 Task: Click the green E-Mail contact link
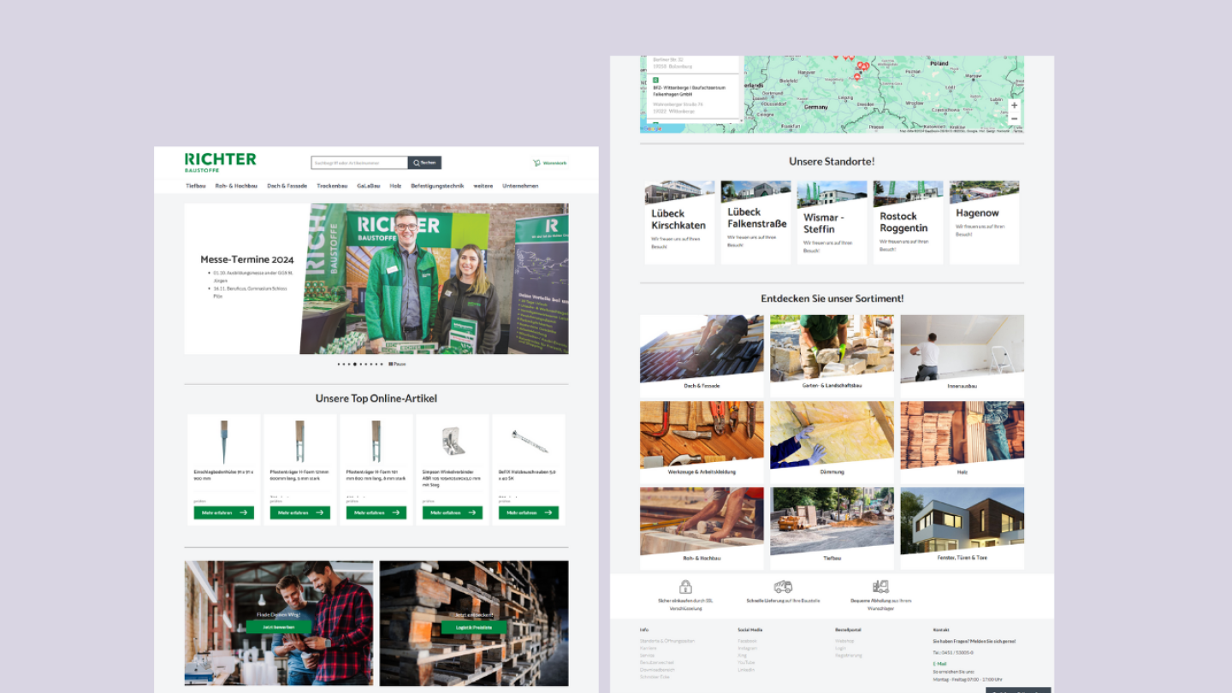point(939,663)
